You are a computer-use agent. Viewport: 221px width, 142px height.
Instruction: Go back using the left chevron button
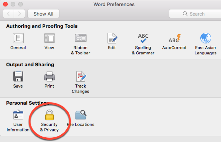click(x=8, y=14)
